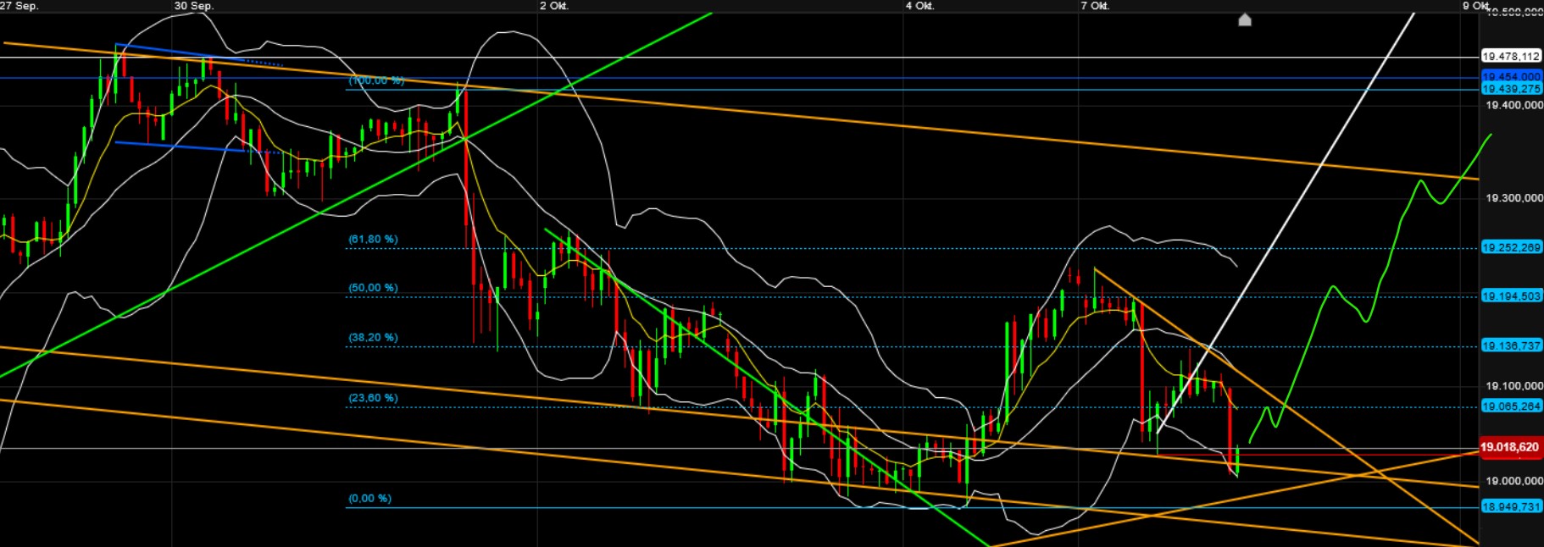Click the 27 Sep. date label
The image size is (1544, 547).
point(19,6)
